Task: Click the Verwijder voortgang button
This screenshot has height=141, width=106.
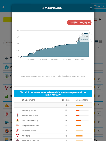Action: coord(79,23)
